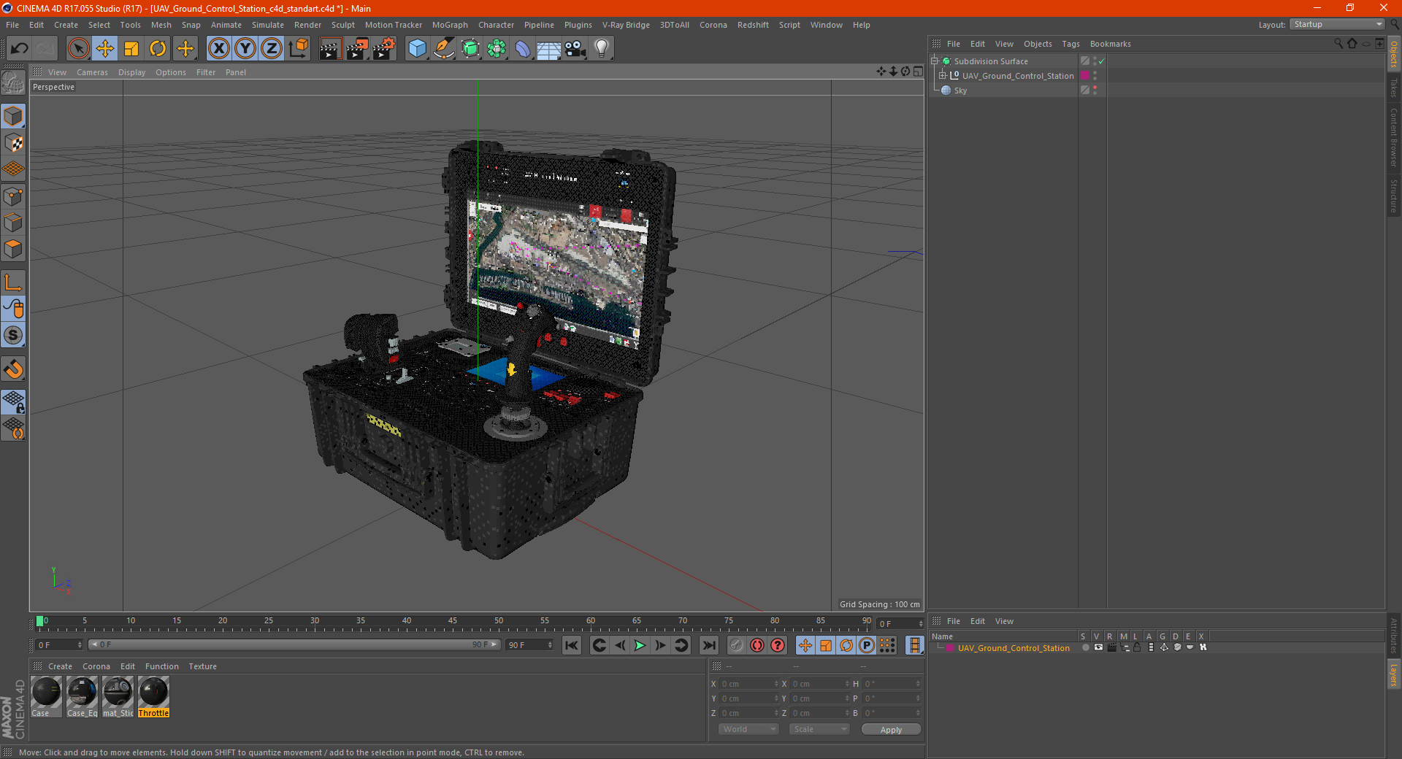The width and height of the screenshot is (1402, 759).
Task: Open the Redshift menu
Action: 753,25
